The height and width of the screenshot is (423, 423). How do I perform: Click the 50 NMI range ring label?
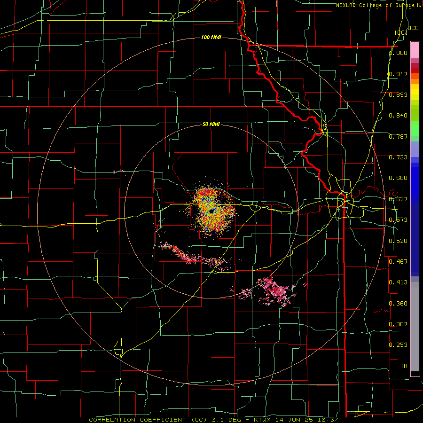pos(211,124)
